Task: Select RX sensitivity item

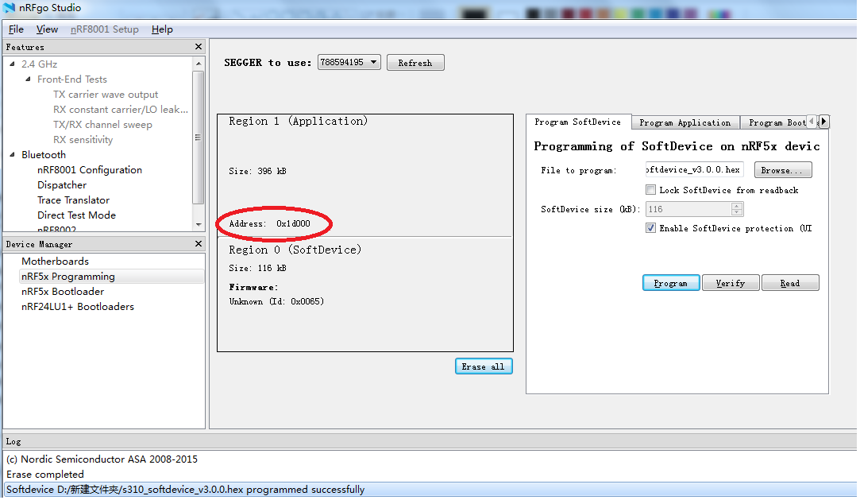Action: point(83,139)
